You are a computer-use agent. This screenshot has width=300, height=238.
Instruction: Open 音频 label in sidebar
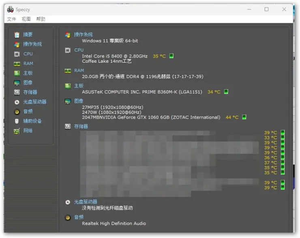click(x=28, y=111)
